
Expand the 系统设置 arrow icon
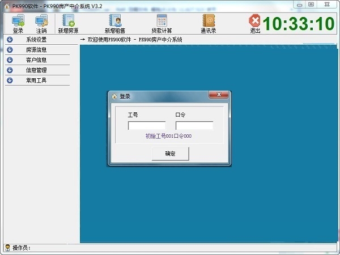click(10, 40)
